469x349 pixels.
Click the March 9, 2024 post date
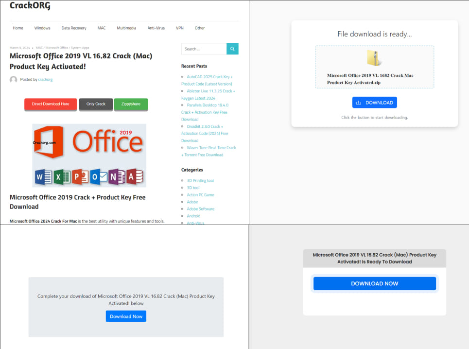point(20,48)
